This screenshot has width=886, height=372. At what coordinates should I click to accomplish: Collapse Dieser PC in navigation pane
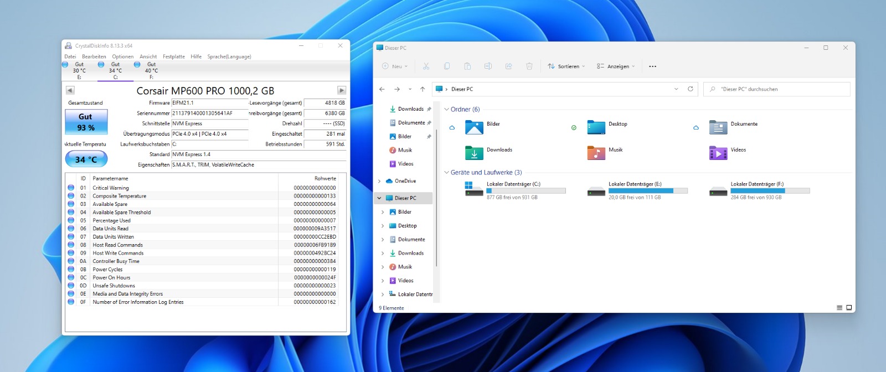click(379, 198)
